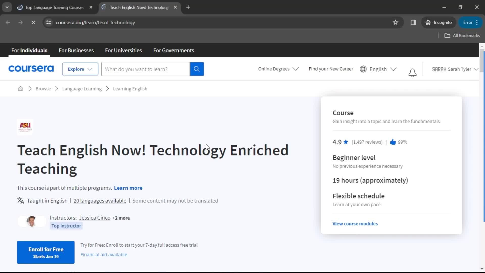Click the forward navigation arrow
The image size is (485, 273).
click(x=20, y=22)
